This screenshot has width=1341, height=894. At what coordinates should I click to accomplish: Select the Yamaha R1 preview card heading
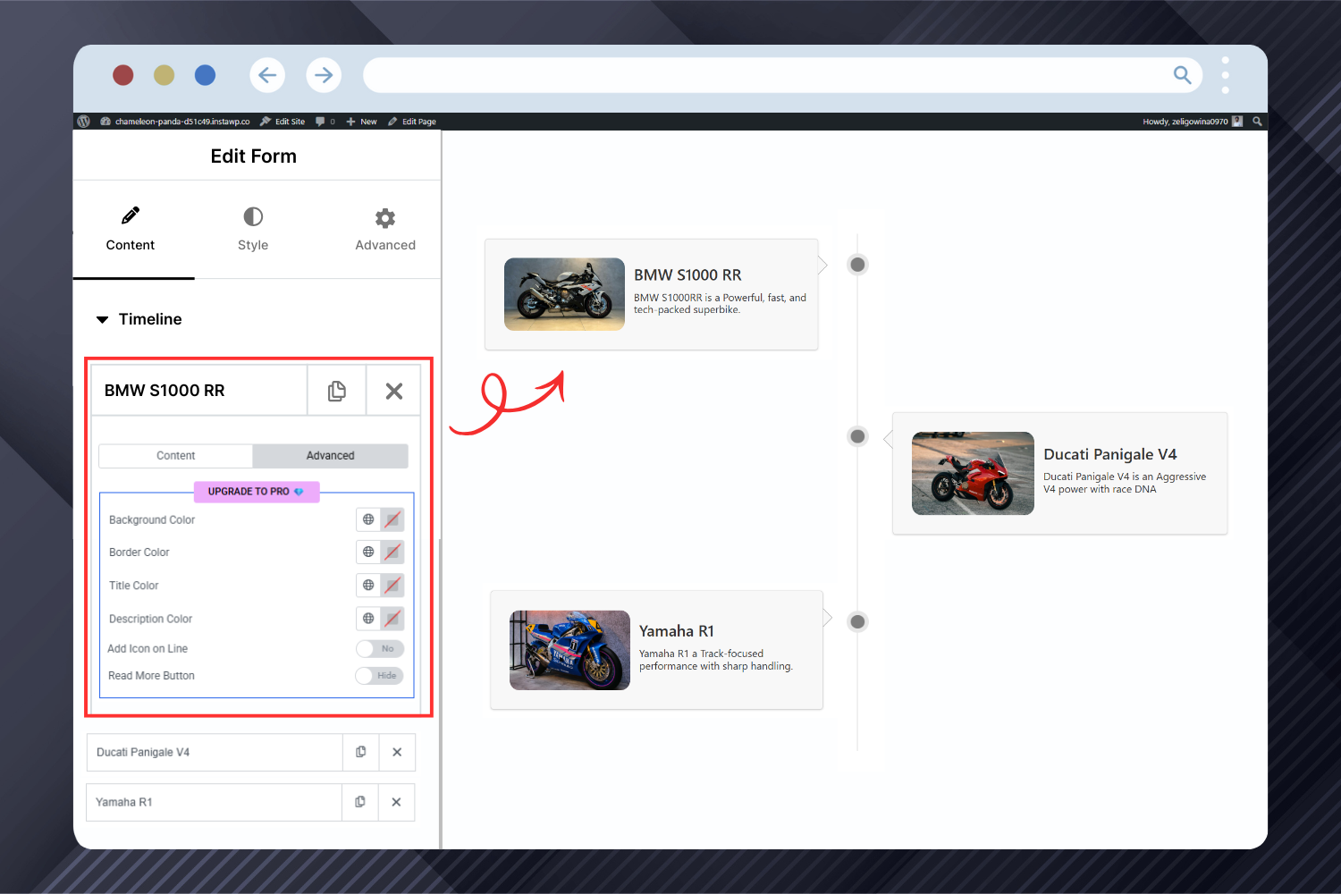[x=677, y=631]
